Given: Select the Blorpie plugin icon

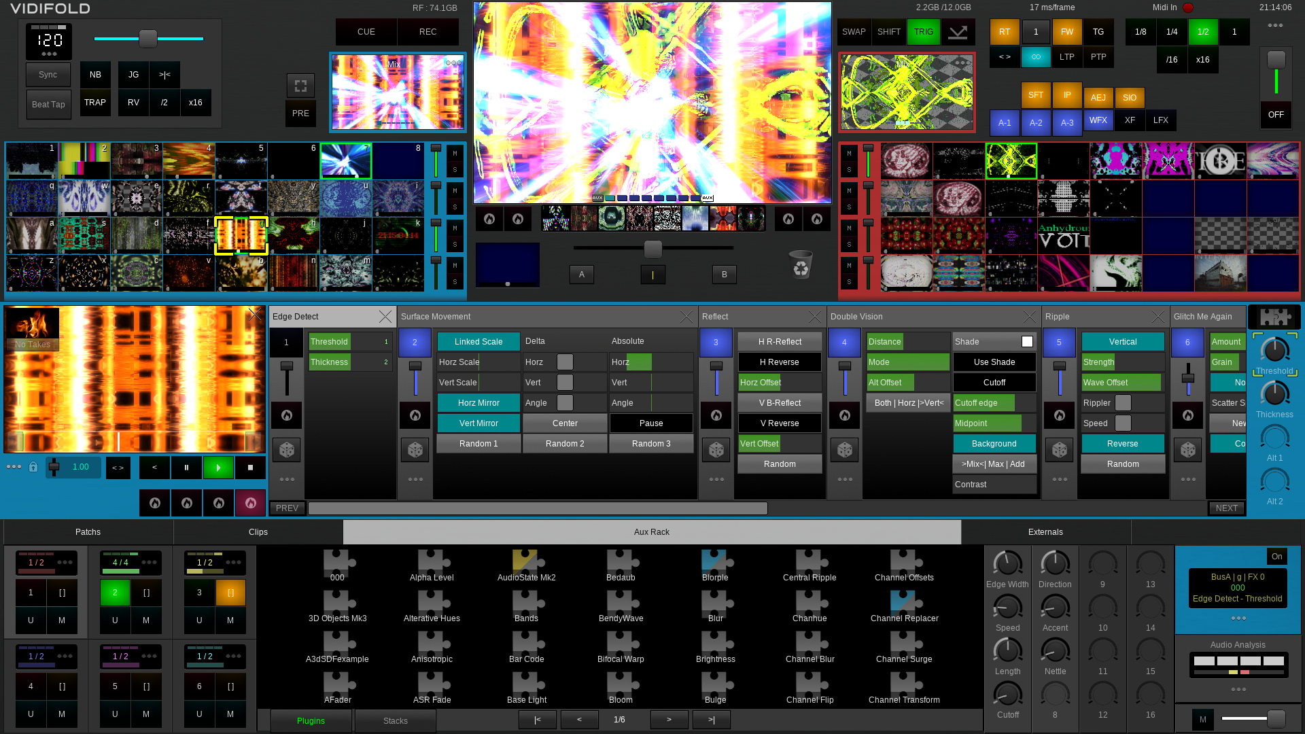Looking at the screenshot, I should 716,561.
